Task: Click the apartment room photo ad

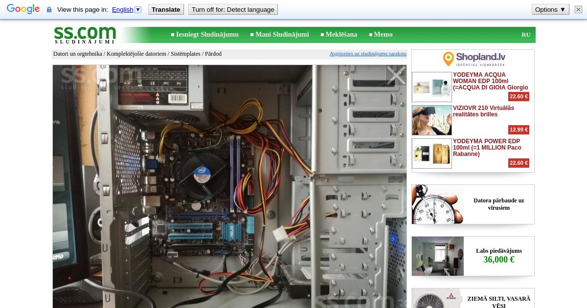Action: coord(438,256)
